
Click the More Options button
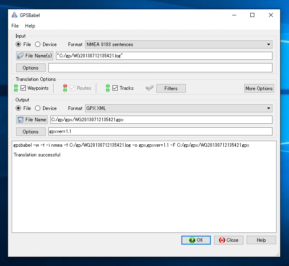coord(259,89)
